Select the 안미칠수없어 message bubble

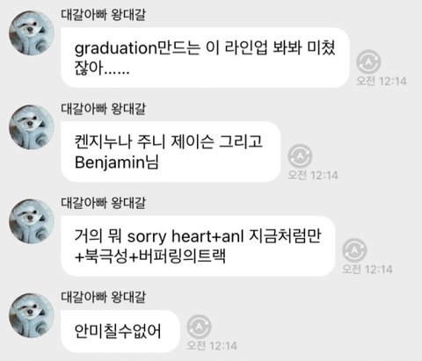pyautogui.click(x=120, y=331)
